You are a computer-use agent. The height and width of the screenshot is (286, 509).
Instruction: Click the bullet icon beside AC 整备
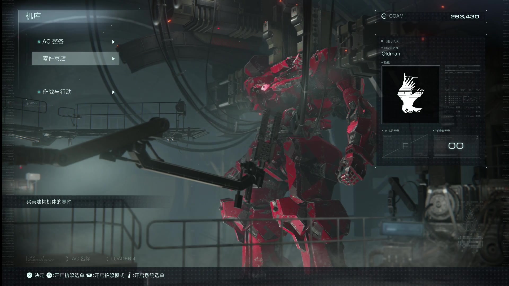(x=39, y=42)
